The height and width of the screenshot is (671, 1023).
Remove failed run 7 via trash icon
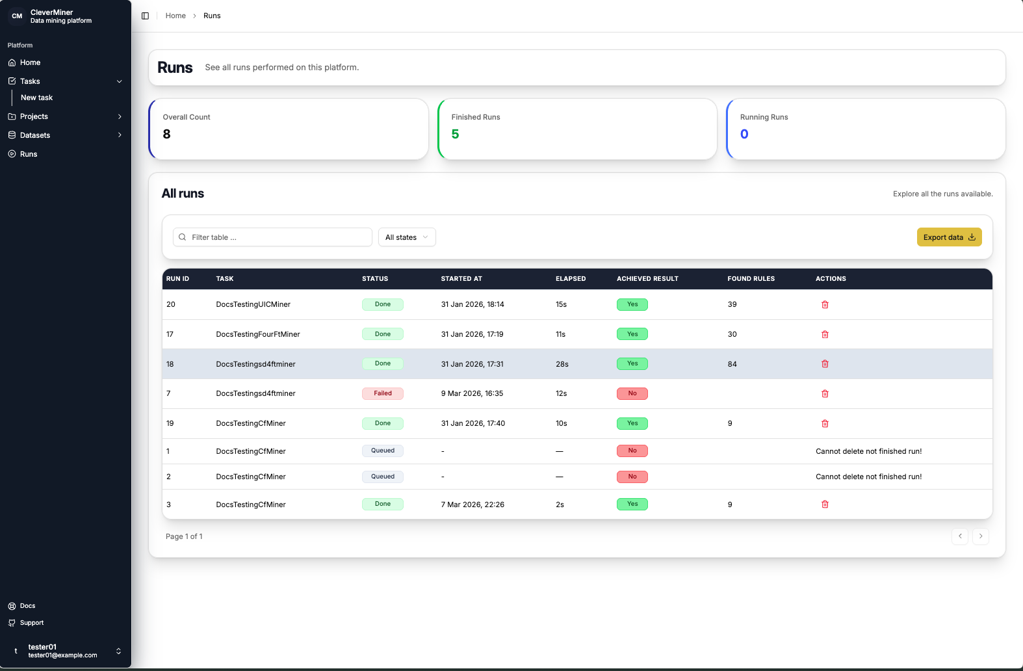tap(825, 393)
